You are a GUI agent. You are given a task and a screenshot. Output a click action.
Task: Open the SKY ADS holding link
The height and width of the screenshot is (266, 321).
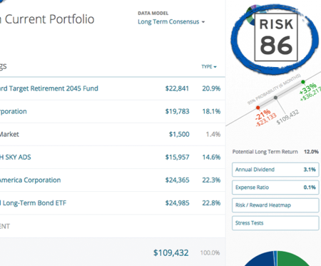pyautogui.click(x=16, y=157)
